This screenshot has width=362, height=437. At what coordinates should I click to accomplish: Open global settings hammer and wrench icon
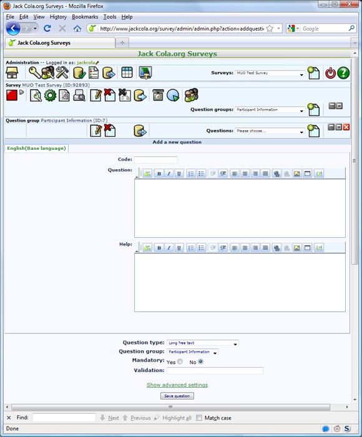click(62, 73)
